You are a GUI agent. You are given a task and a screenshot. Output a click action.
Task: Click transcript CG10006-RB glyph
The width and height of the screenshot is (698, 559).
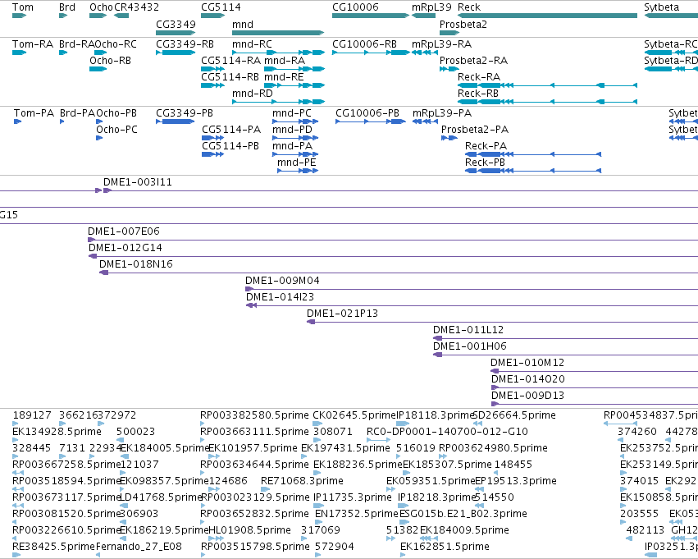point(371,53)
